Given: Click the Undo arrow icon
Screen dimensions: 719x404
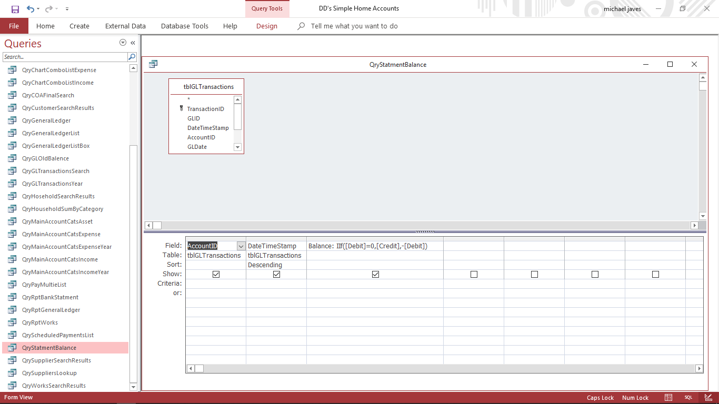Looking at the screenshot, I should point(30,9).
